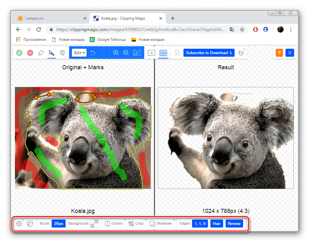This screenshot has width=309, height=242.
Task: Click Subscribe to Download button
Action: 209,53
